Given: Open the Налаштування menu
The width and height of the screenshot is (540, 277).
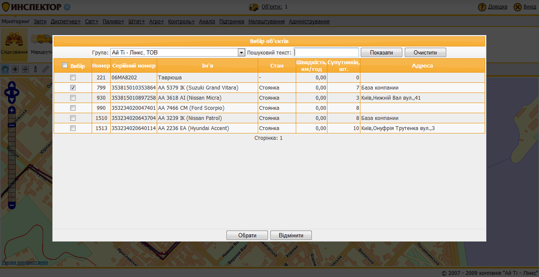Looking at the screenshot, I should pos(267,21).
